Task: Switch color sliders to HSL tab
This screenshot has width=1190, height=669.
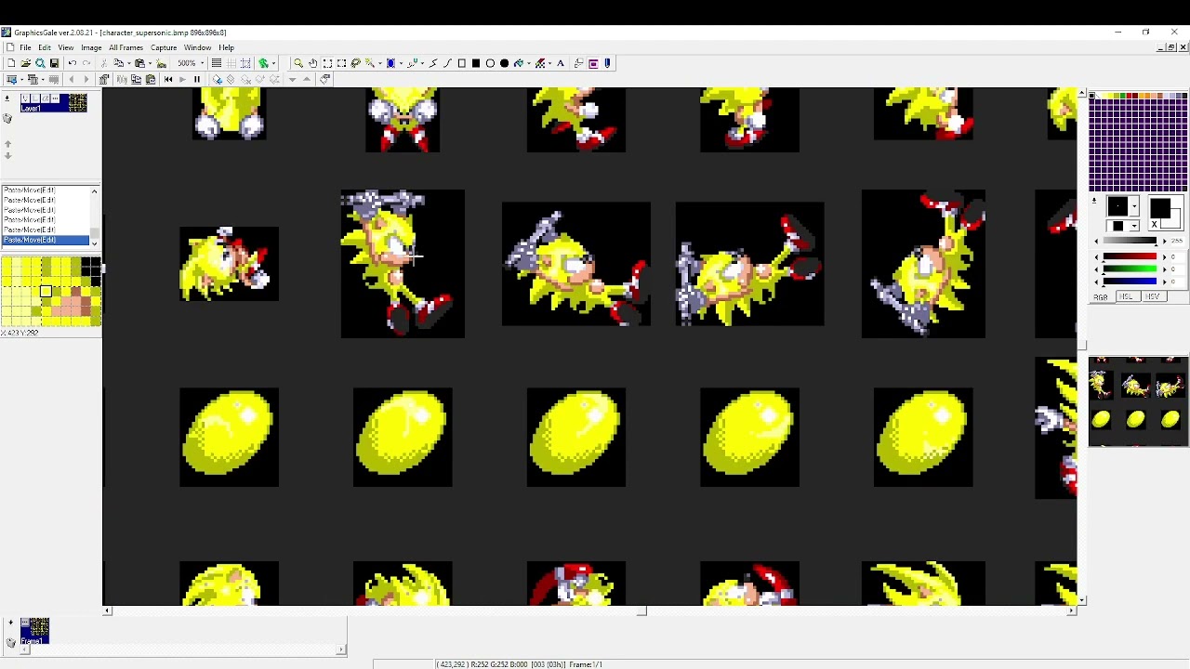Action: [x=1128, y=296]
